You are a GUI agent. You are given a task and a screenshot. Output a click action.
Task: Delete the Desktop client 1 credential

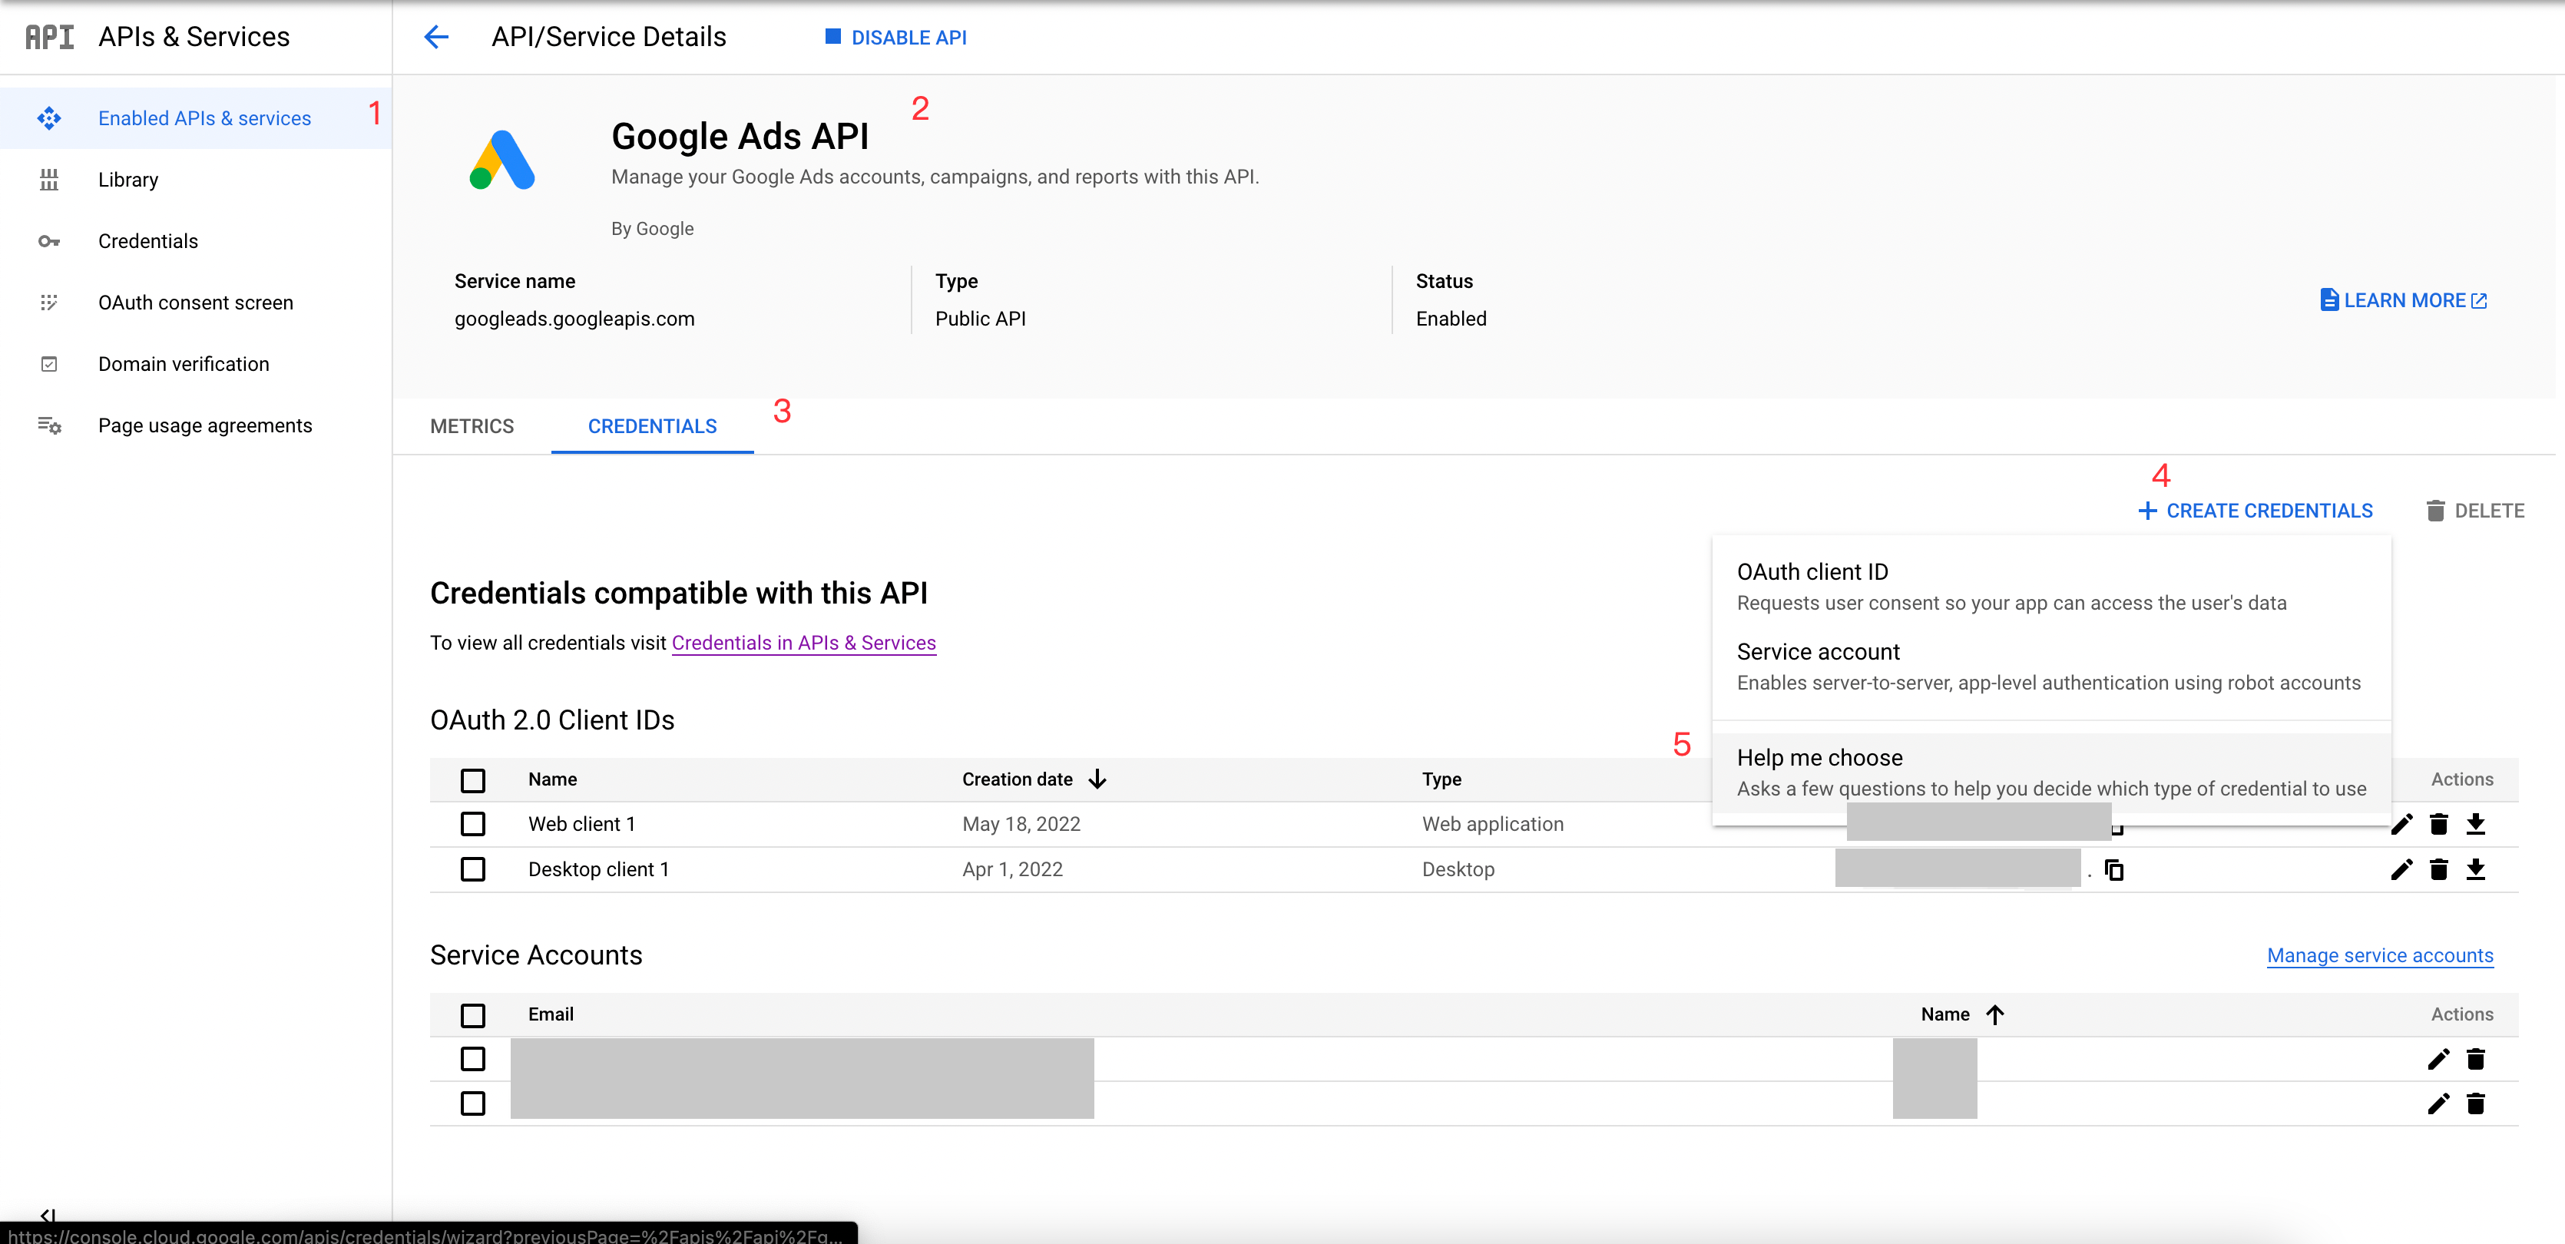2438,869
